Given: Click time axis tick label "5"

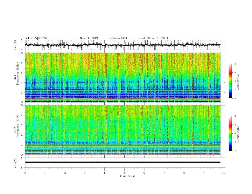Looking at the screenshot, I should pyautogui.click(x=124, y=173).
